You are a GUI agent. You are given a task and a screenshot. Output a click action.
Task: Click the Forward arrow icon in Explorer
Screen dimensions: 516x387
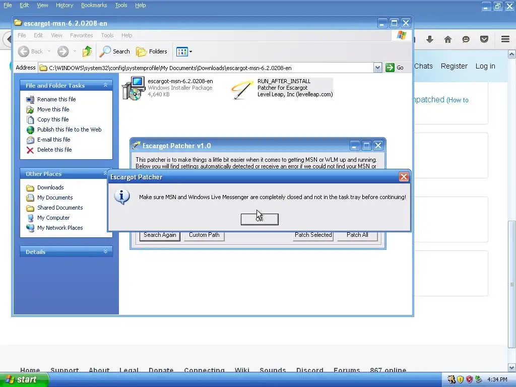pos(63,51)
